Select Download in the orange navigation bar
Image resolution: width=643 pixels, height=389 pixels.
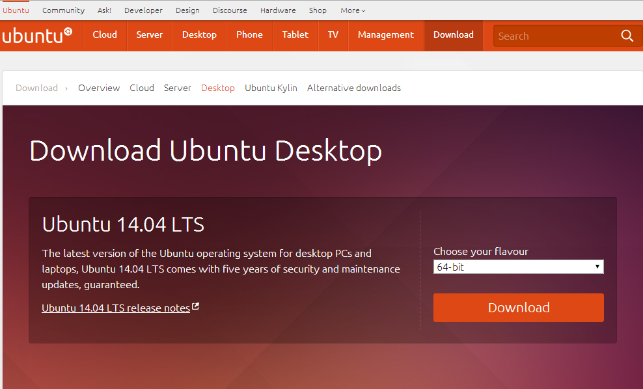coord(454,35)
